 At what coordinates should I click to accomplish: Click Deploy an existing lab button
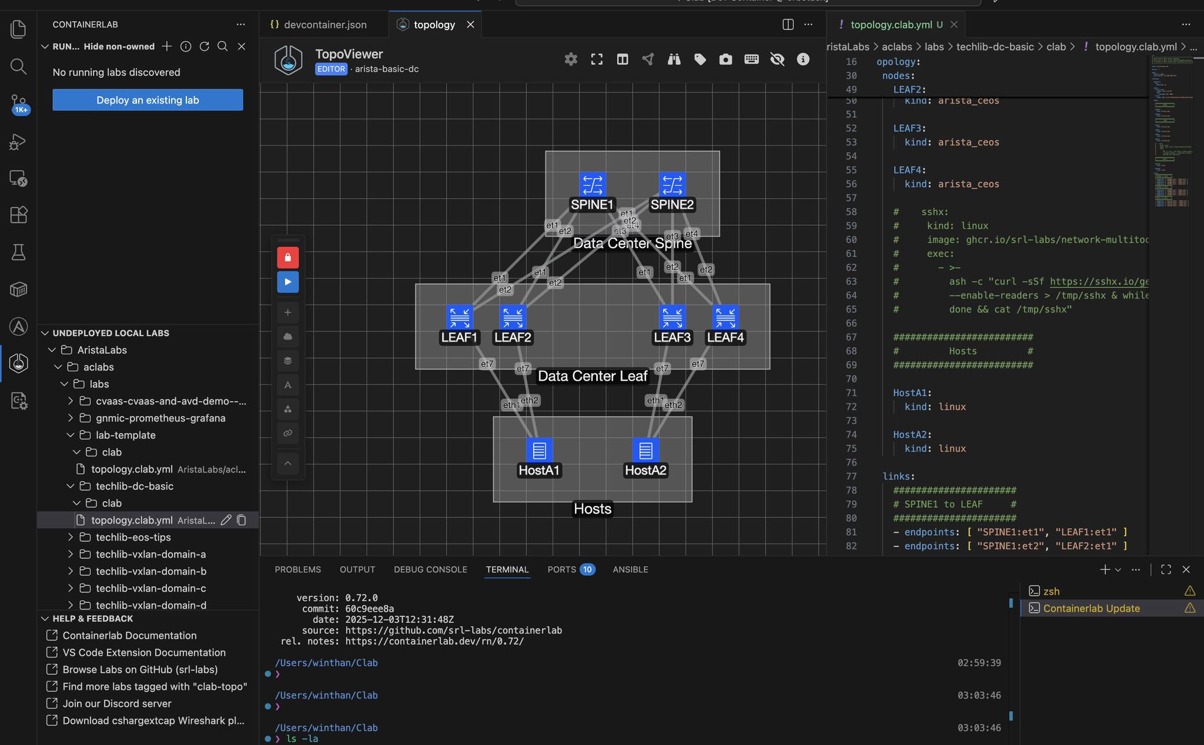[148, 100]
